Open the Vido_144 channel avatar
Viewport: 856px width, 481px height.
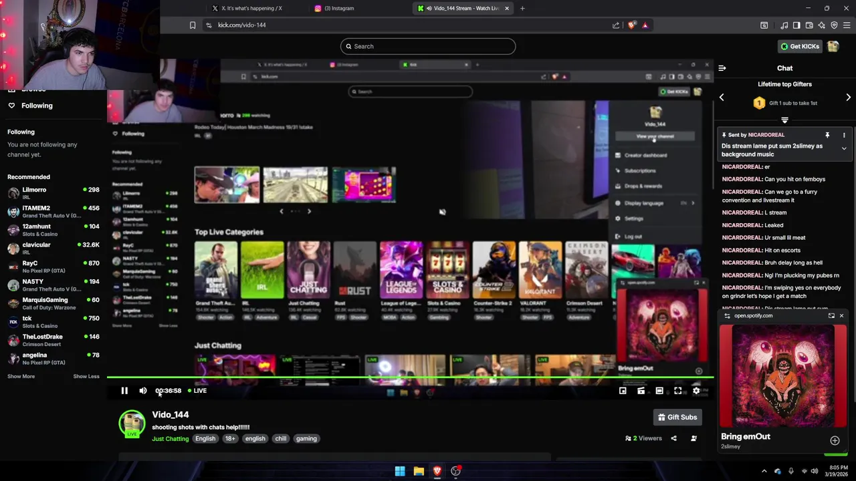pos(132,424)
